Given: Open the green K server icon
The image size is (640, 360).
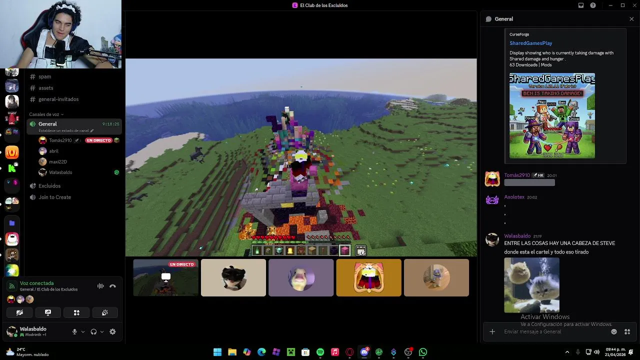Looking at the screenshot, I should point(12,168).
